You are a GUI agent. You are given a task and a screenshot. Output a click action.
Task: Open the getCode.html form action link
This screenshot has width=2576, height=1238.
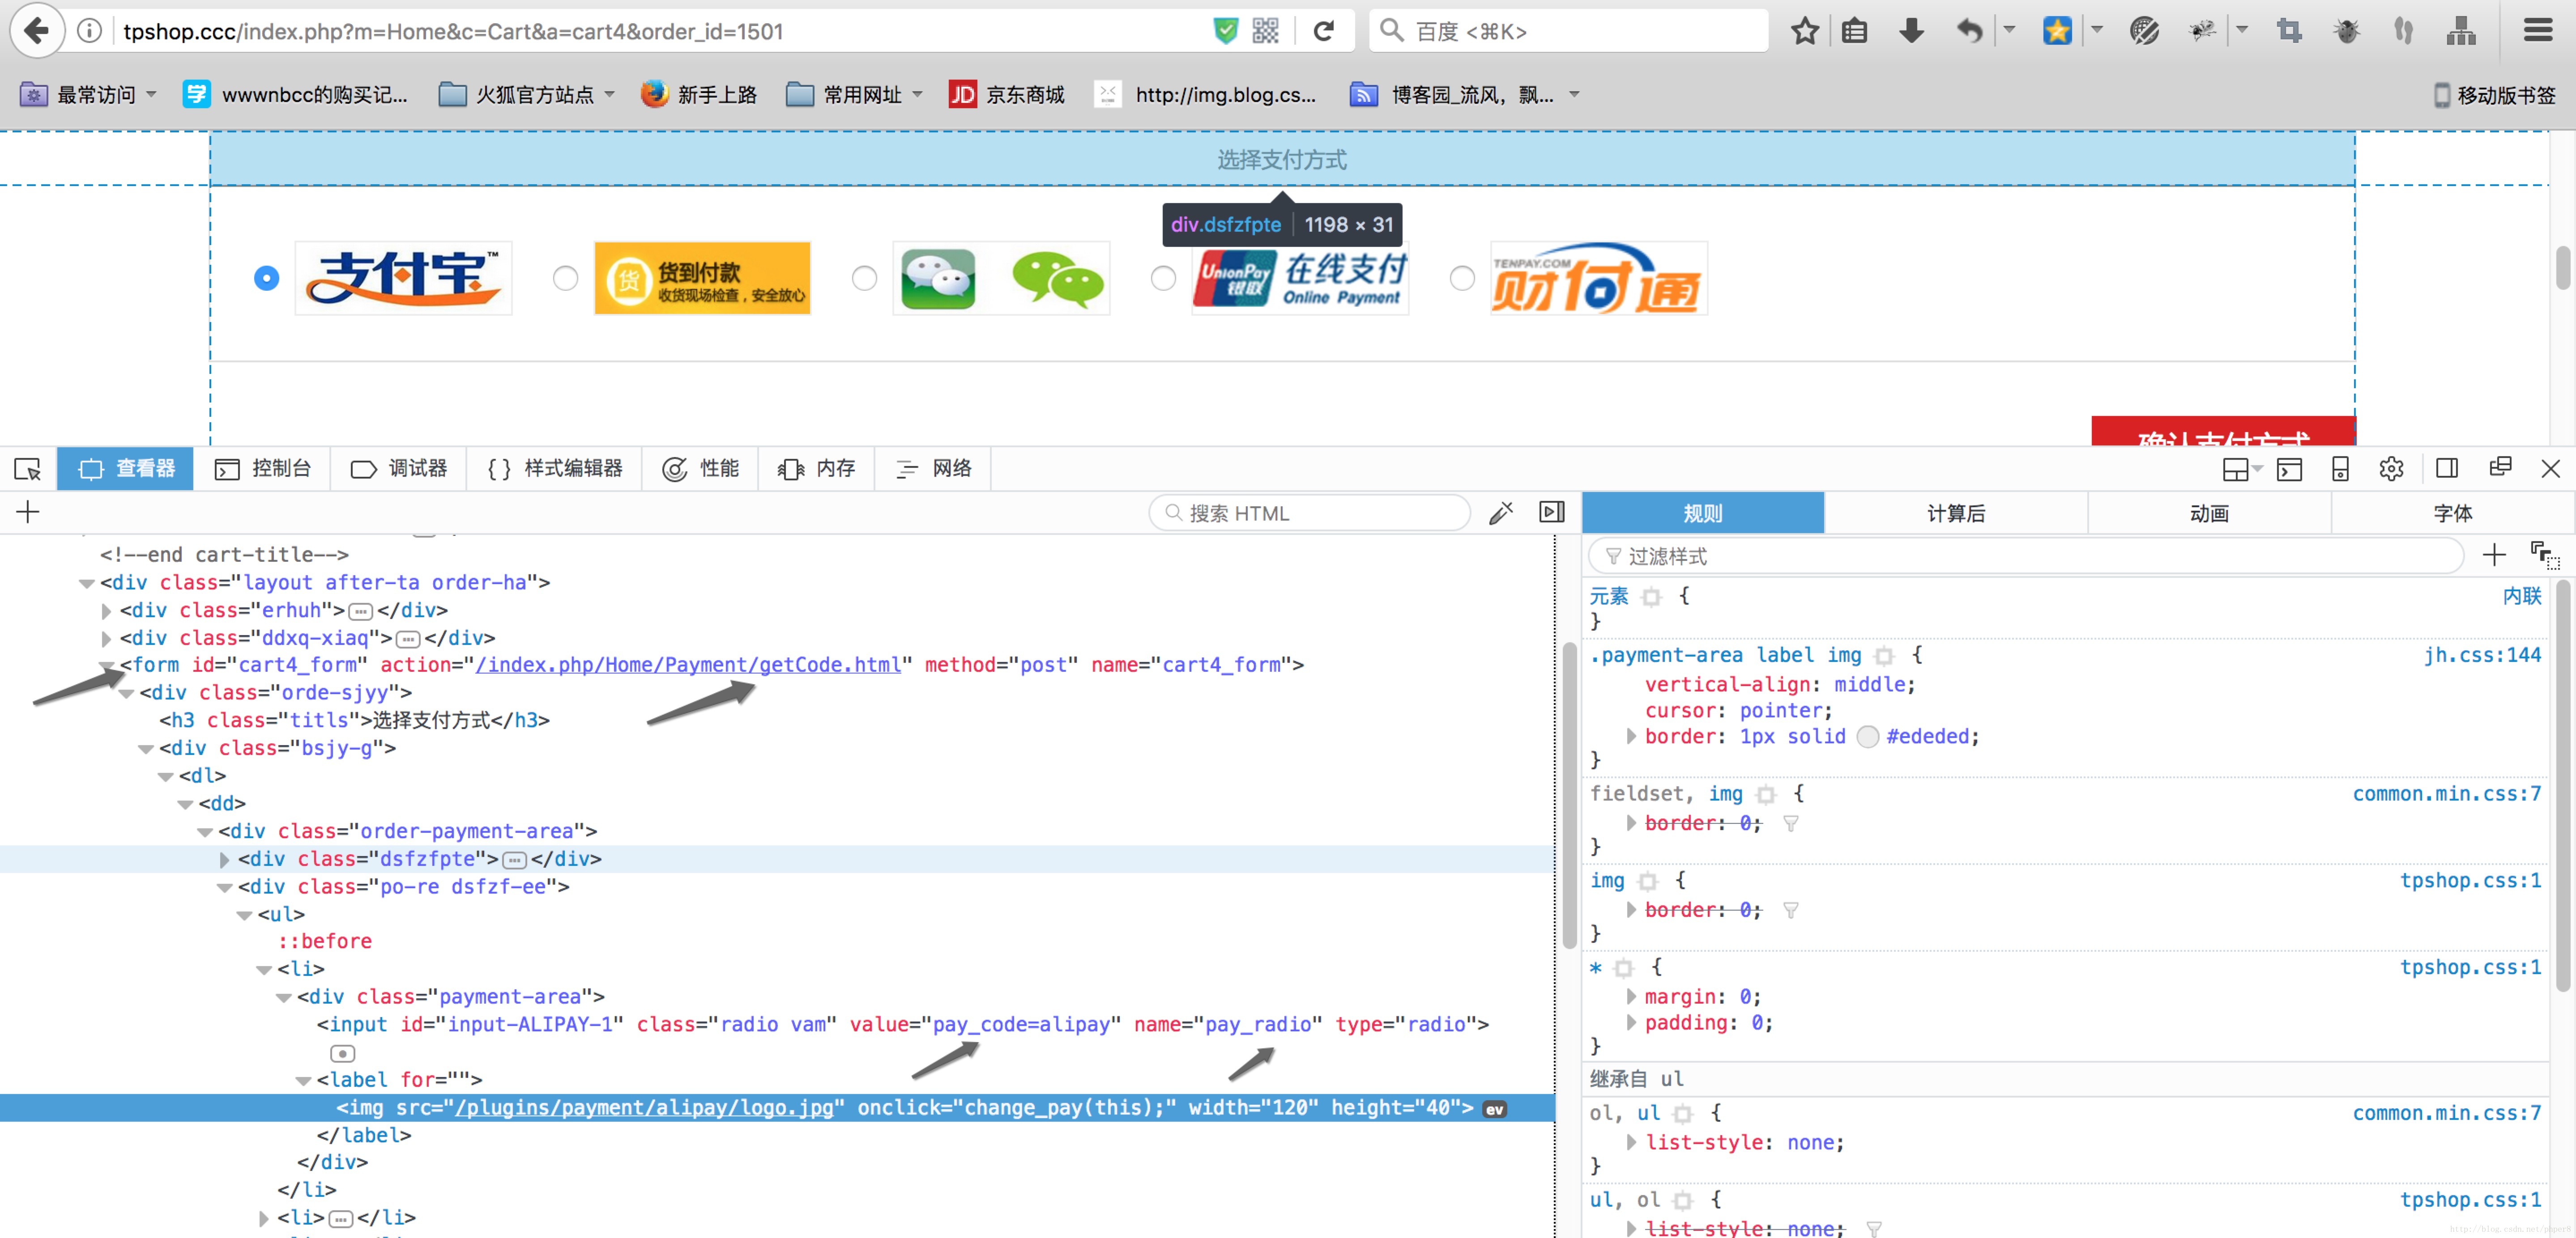coord(688,665)
